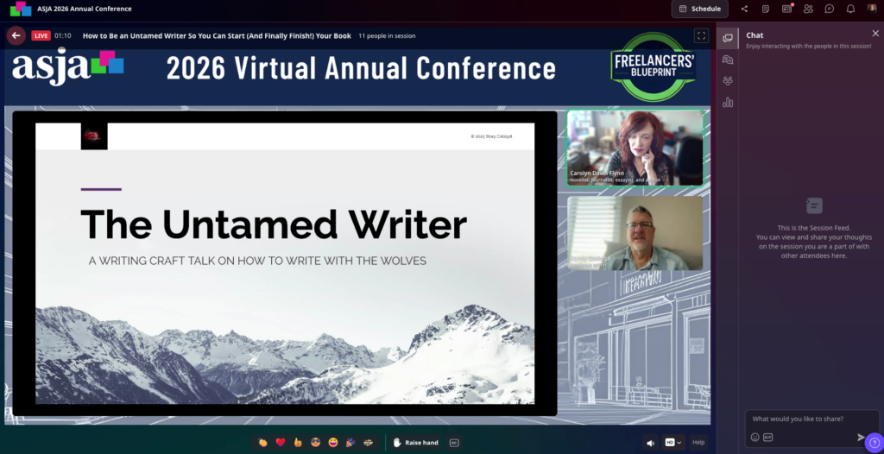Send the last reaction emoji in the row

coord(368,443)
